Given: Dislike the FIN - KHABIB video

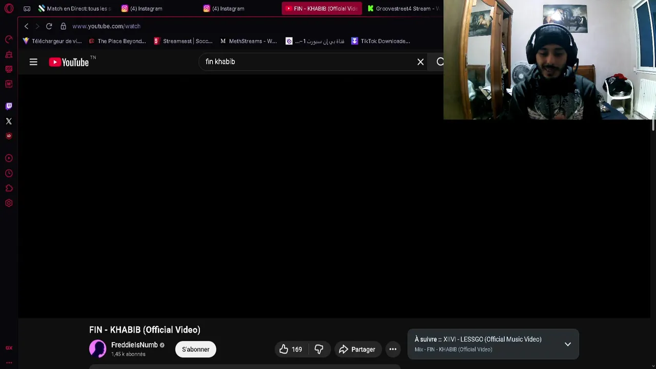Looking at the screenshot, I should 319,350.
